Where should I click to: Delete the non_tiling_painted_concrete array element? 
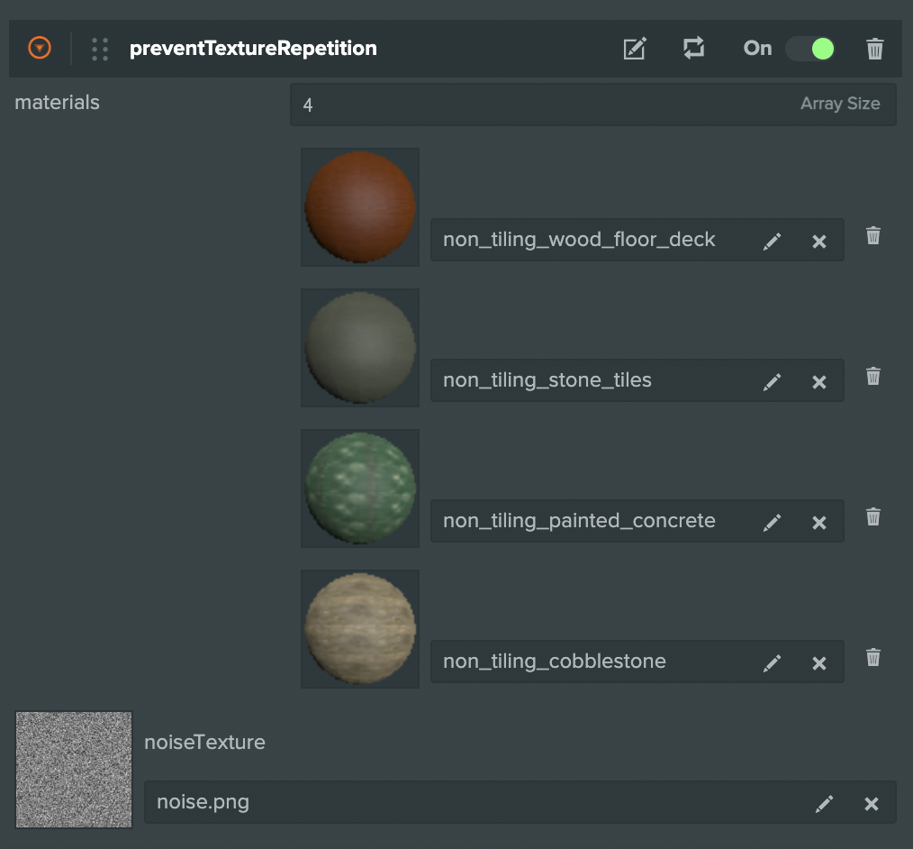click(x=872, y=516)
